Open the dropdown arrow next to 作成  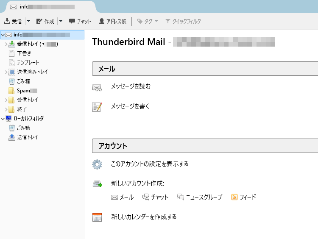tap(61, 21)
